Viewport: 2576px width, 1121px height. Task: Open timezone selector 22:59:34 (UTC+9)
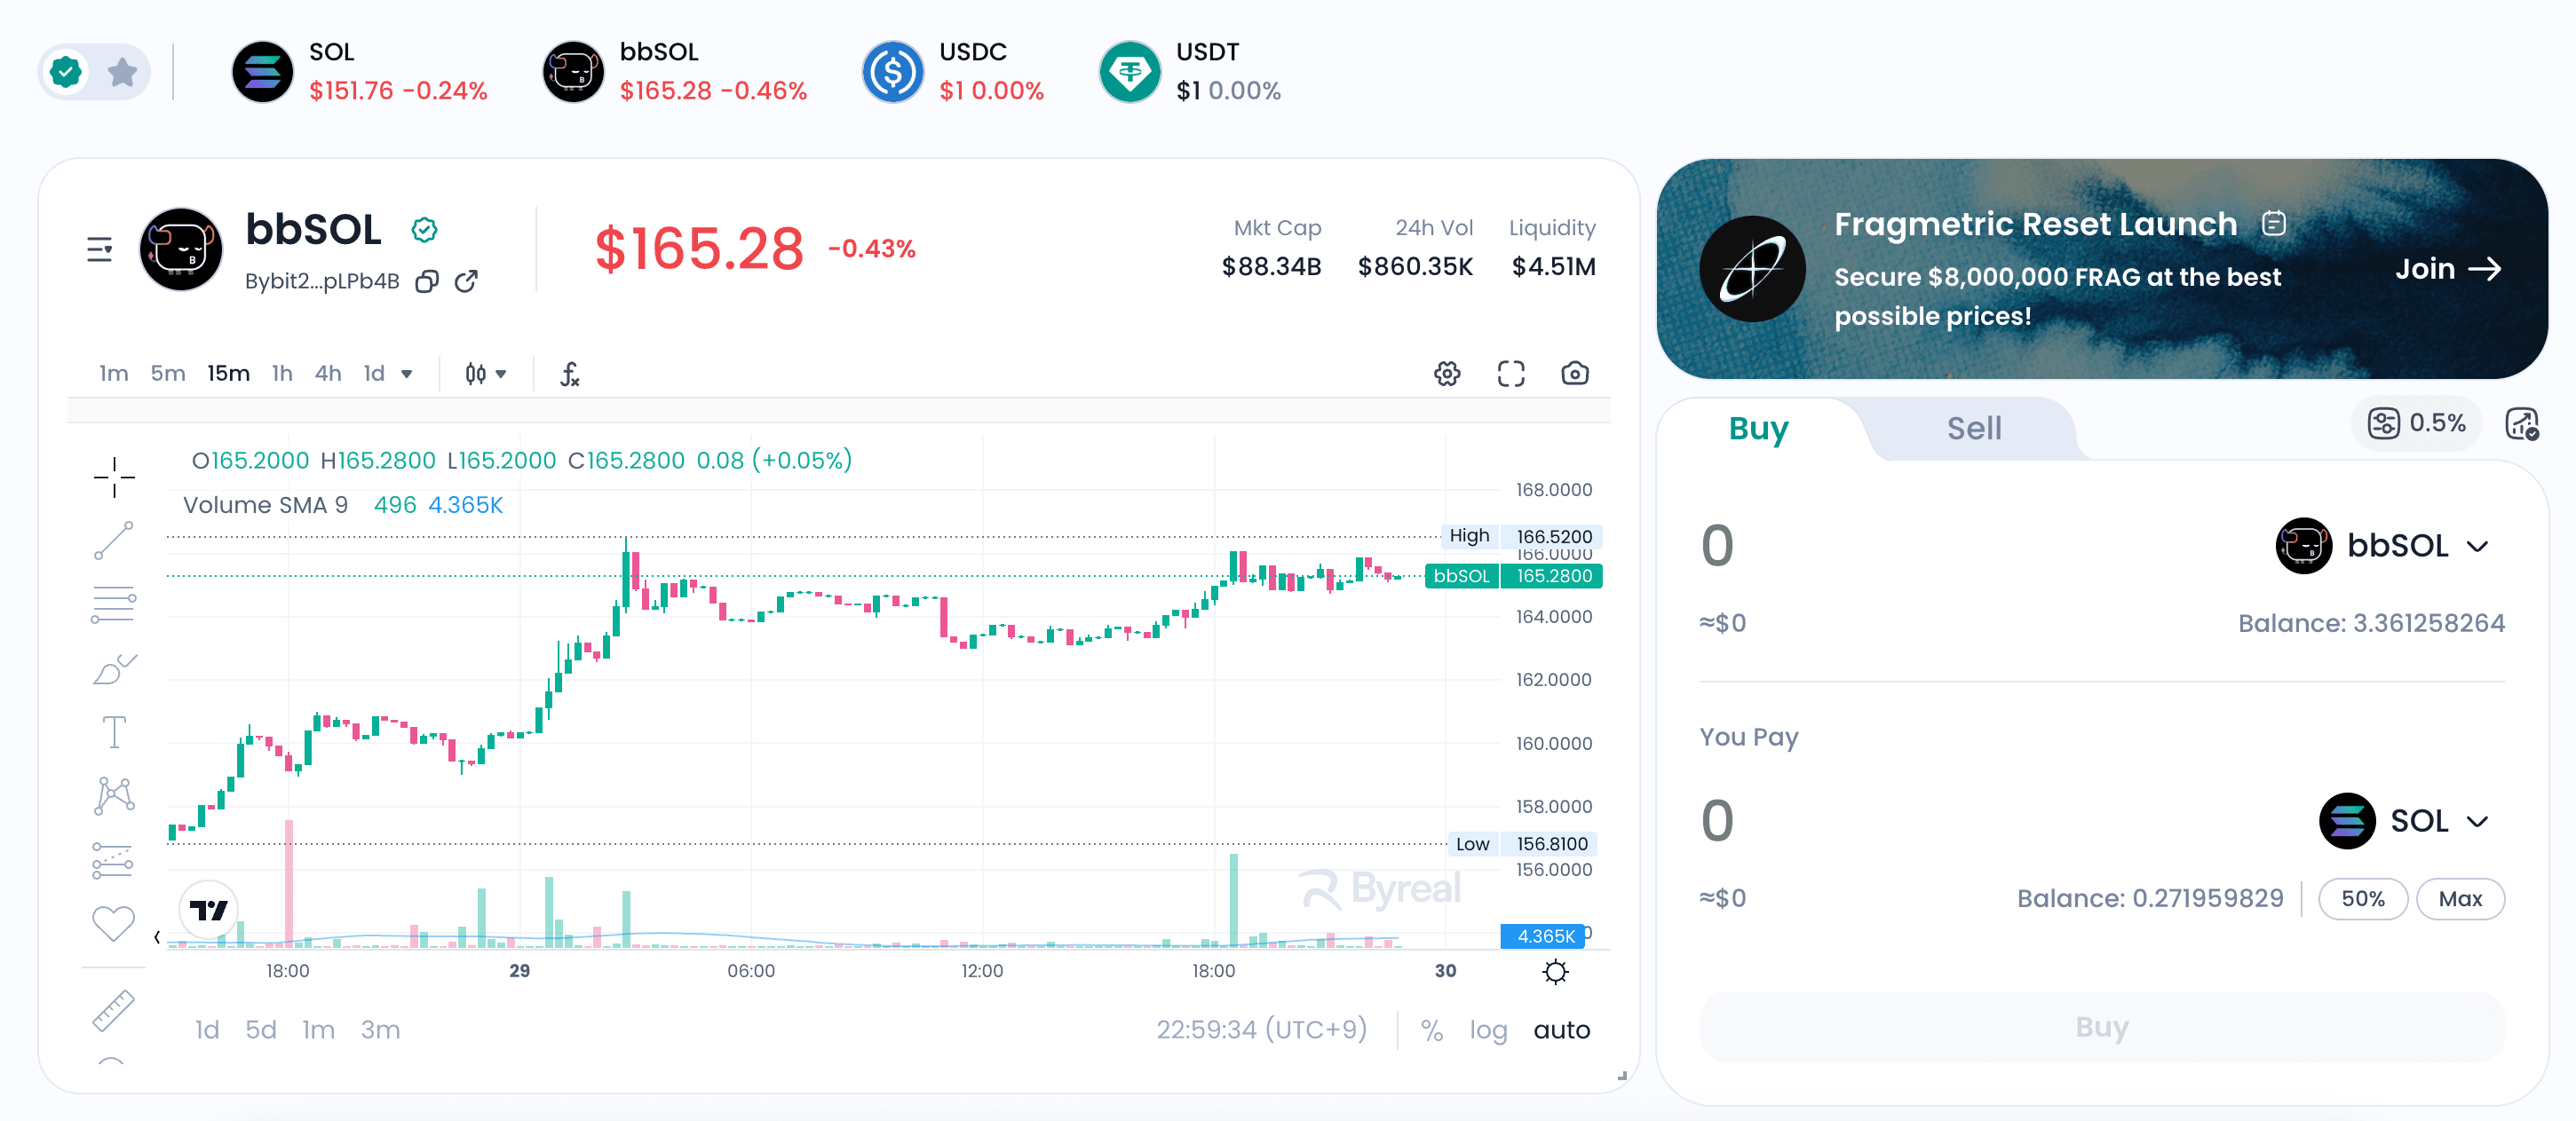click(x=1262, y=1029)
